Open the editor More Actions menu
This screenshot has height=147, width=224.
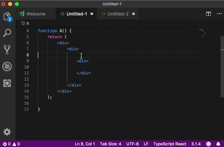(x=219, y=14)
